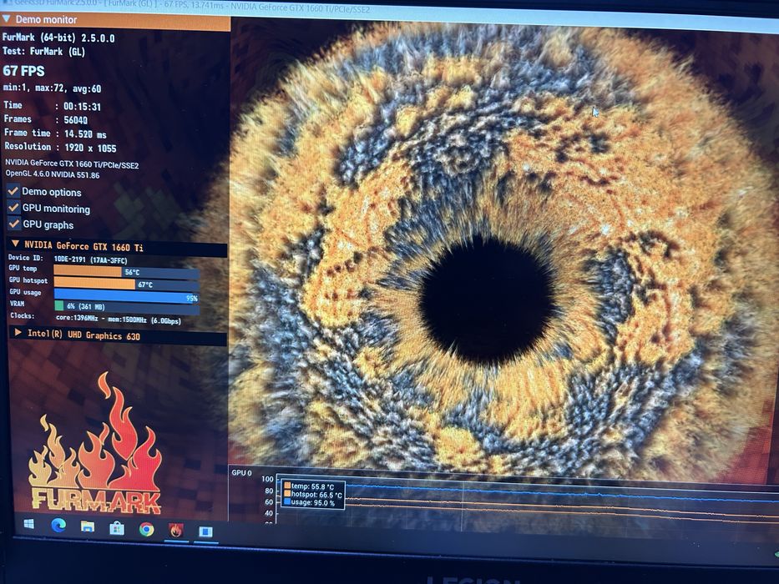Screen dimensions: 779x584
Task: Click the GPU 0 graph label
Action: [241, 473]
